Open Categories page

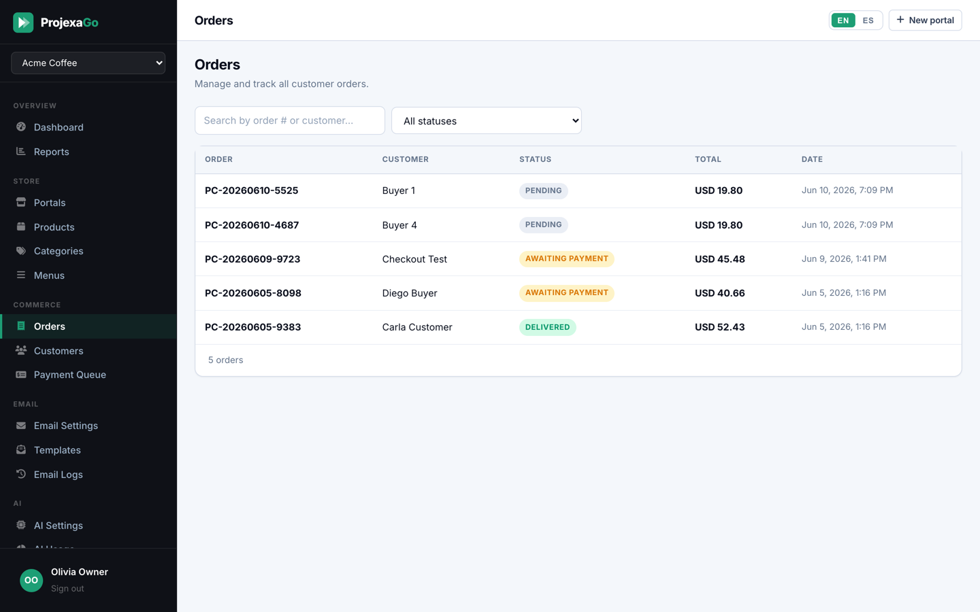88,251
